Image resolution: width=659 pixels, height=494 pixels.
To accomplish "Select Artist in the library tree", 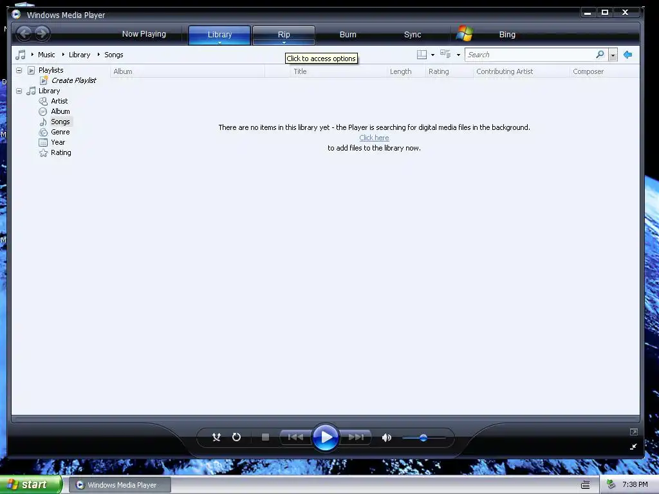I will coord(59,101).
